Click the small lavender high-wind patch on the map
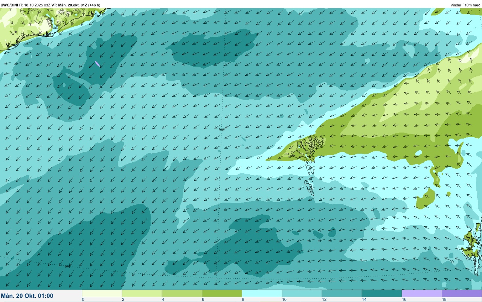 click(98, 64)
